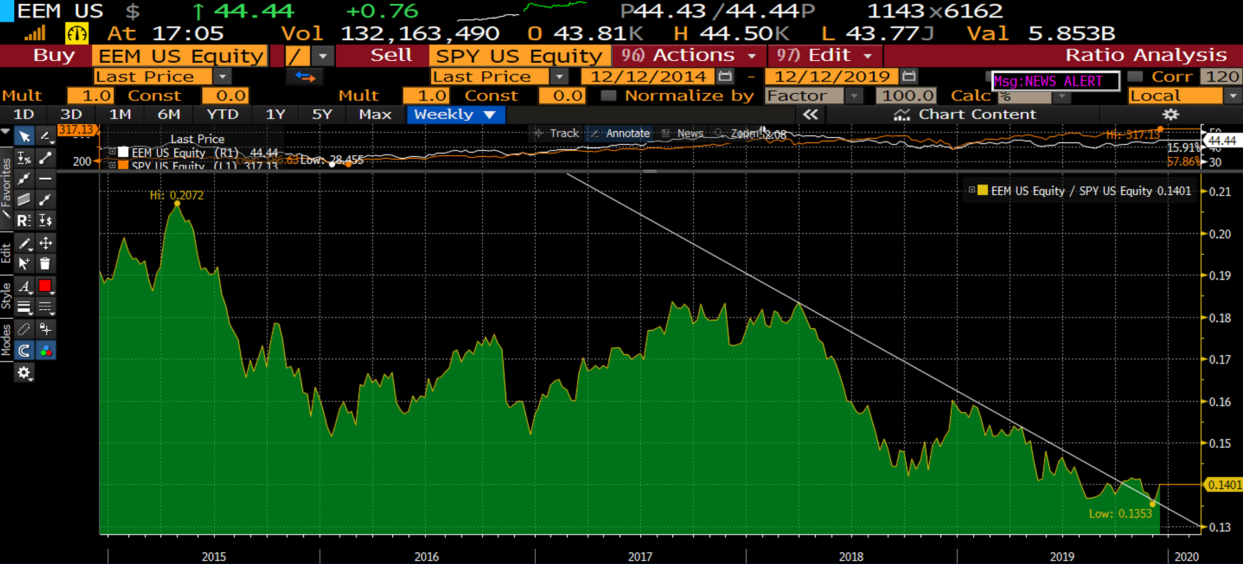Open the start date calendar picker
The image size is (1243, 564).
725,76
